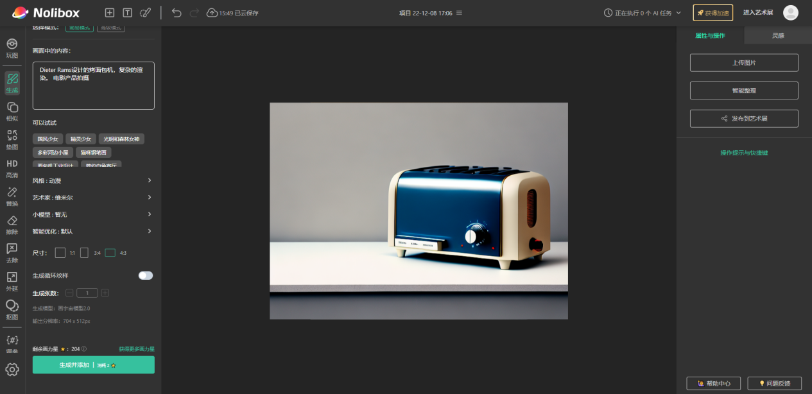Pick suggestion tag 精灵少女
This screenshot has width=812, height=394.
pyautogui.click(x=81, y=139)
